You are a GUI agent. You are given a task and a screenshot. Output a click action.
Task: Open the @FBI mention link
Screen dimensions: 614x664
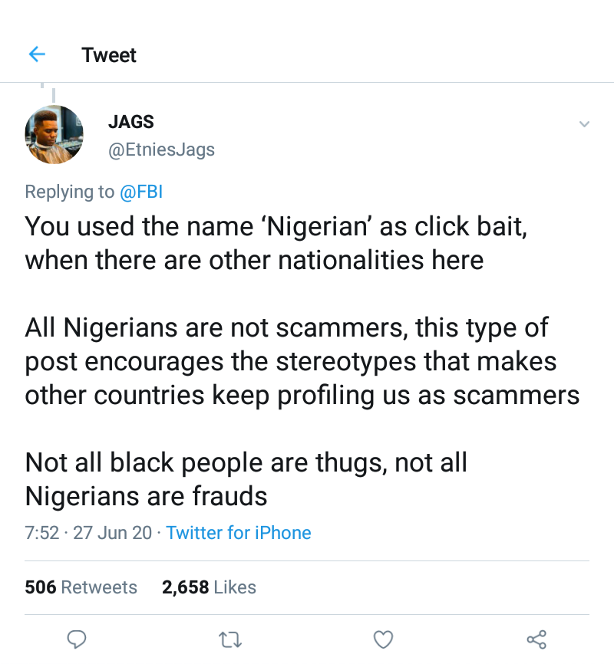pos(141,192)
